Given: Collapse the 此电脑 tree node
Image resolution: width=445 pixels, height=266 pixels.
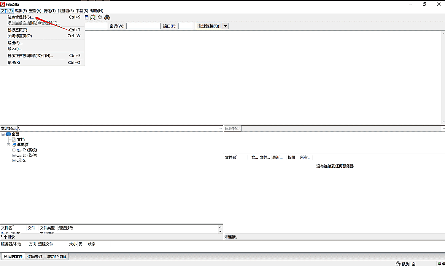Looking at the screenshot, I should pyautogui.click(x=8, y=145).
